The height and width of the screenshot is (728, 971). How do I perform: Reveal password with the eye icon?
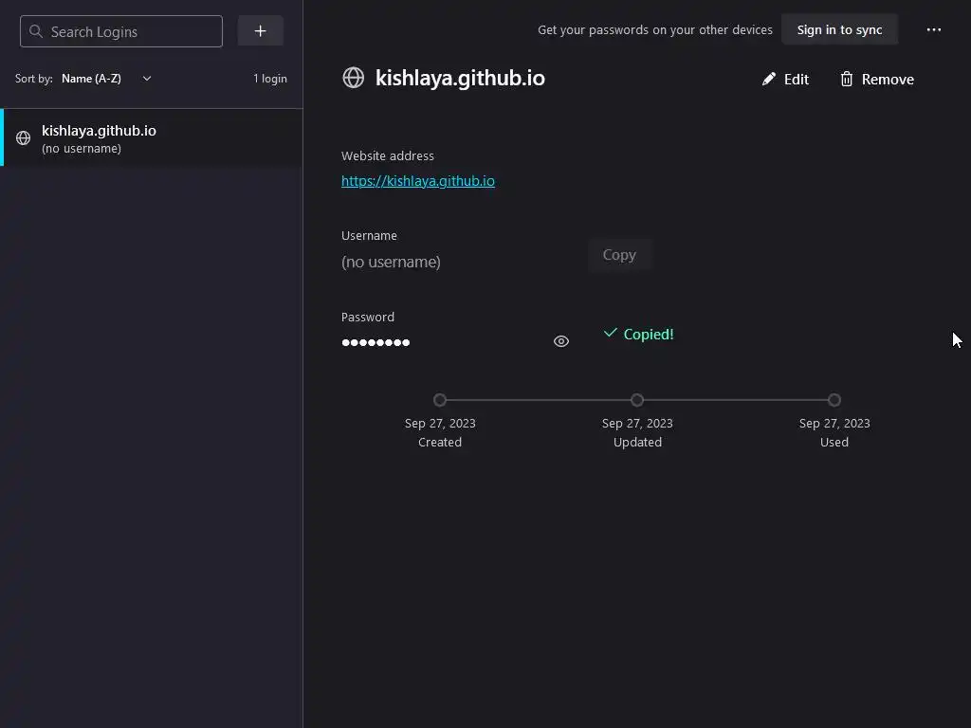pyautogui.click(x=561, y=341)
